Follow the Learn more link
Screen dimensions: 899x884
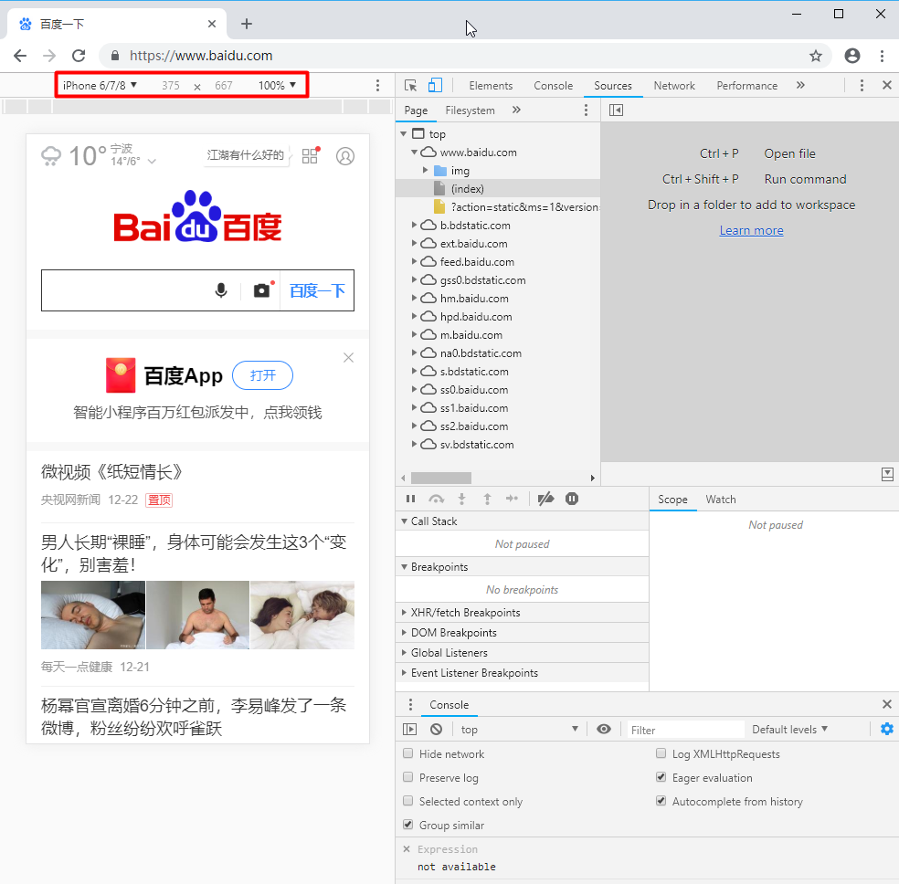[751, 230]
